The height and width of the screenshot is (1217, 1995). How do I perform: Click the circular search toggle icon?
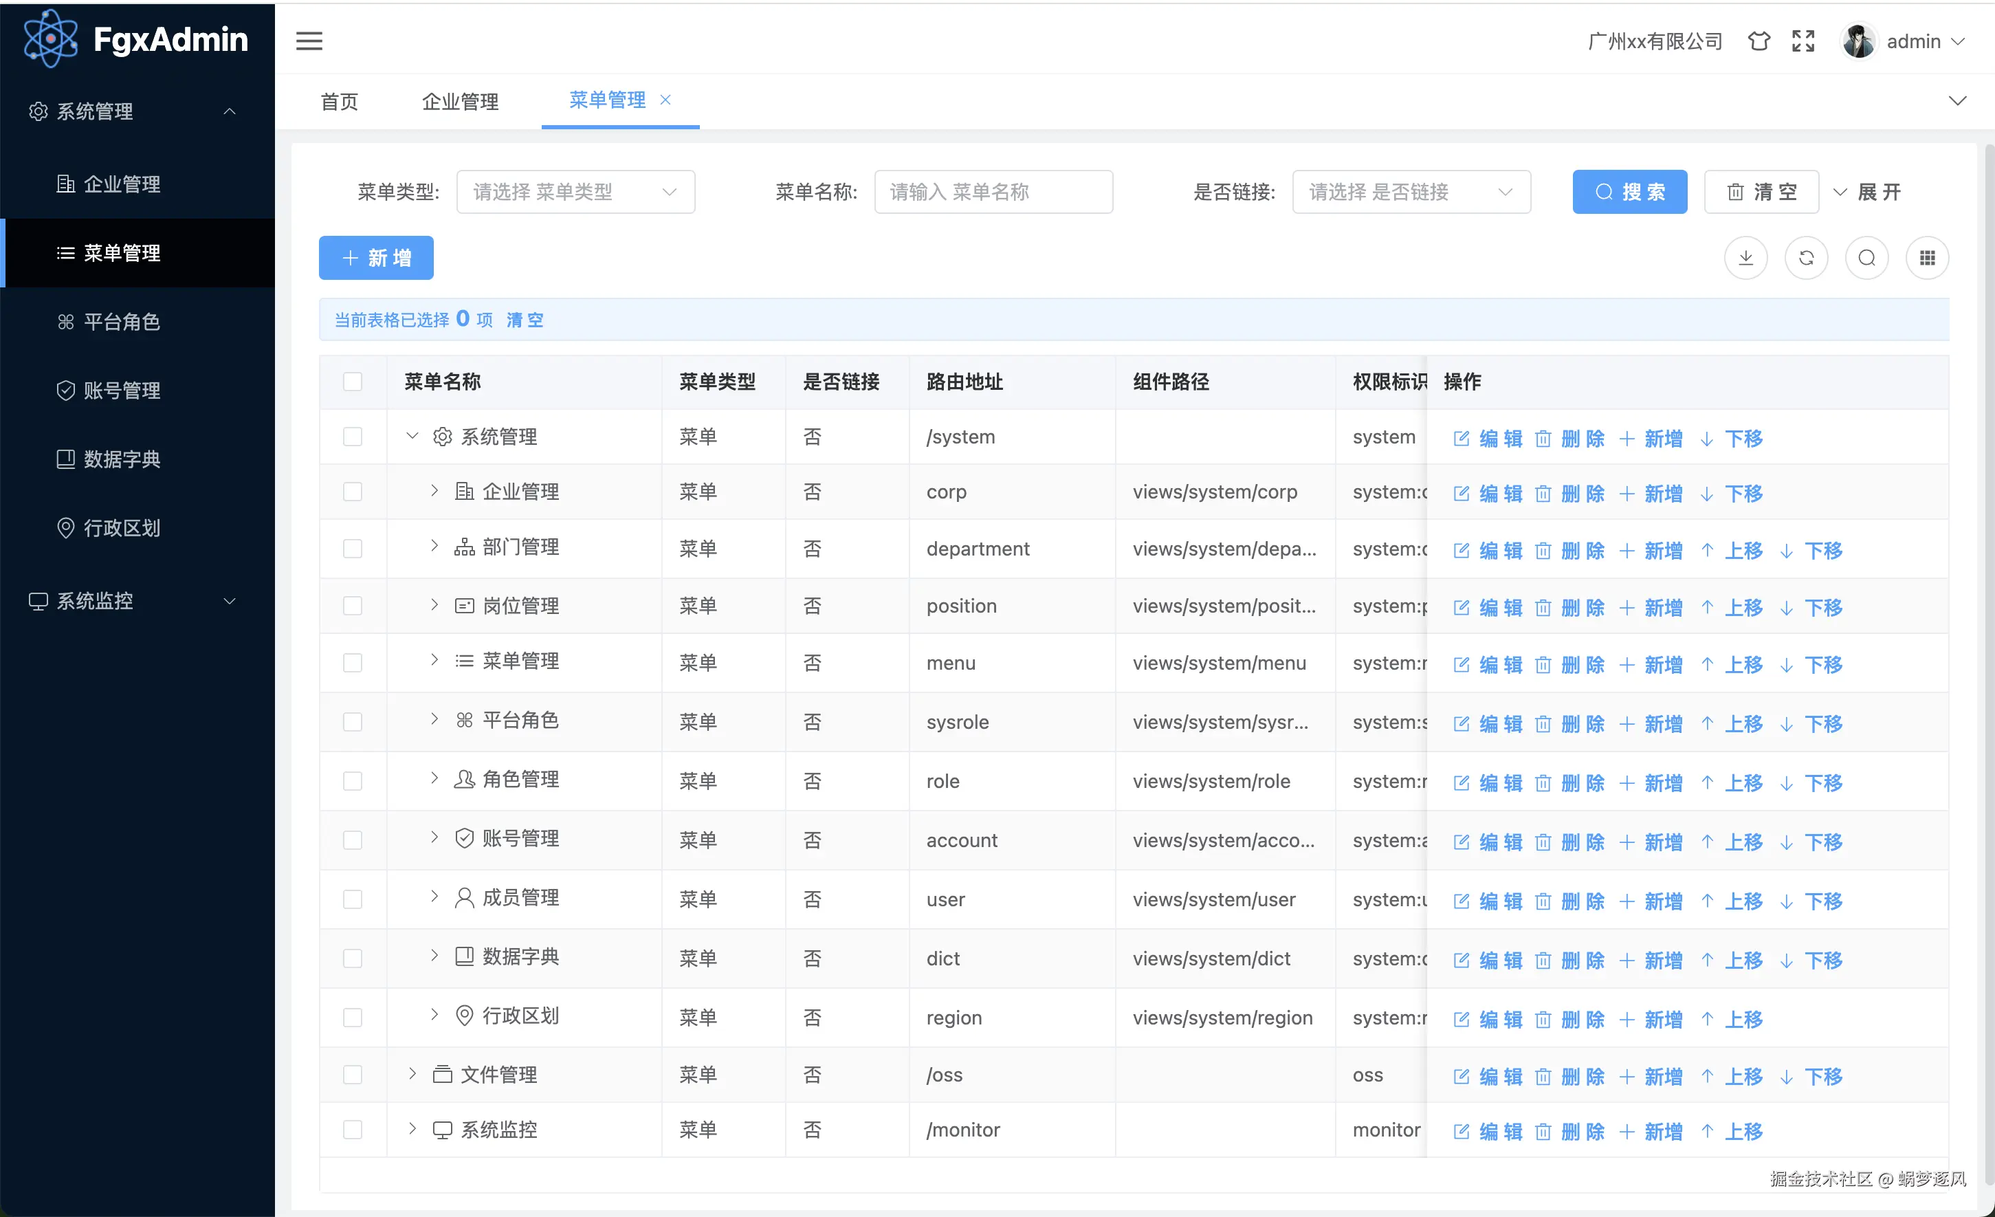1866,257
